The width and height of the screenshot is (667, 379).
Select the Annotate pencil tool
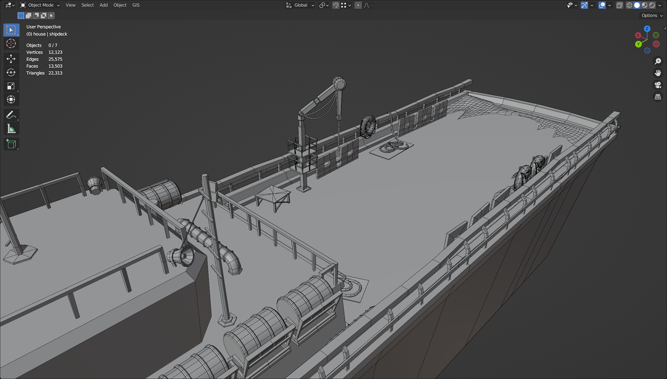click(x=11, y=115)
